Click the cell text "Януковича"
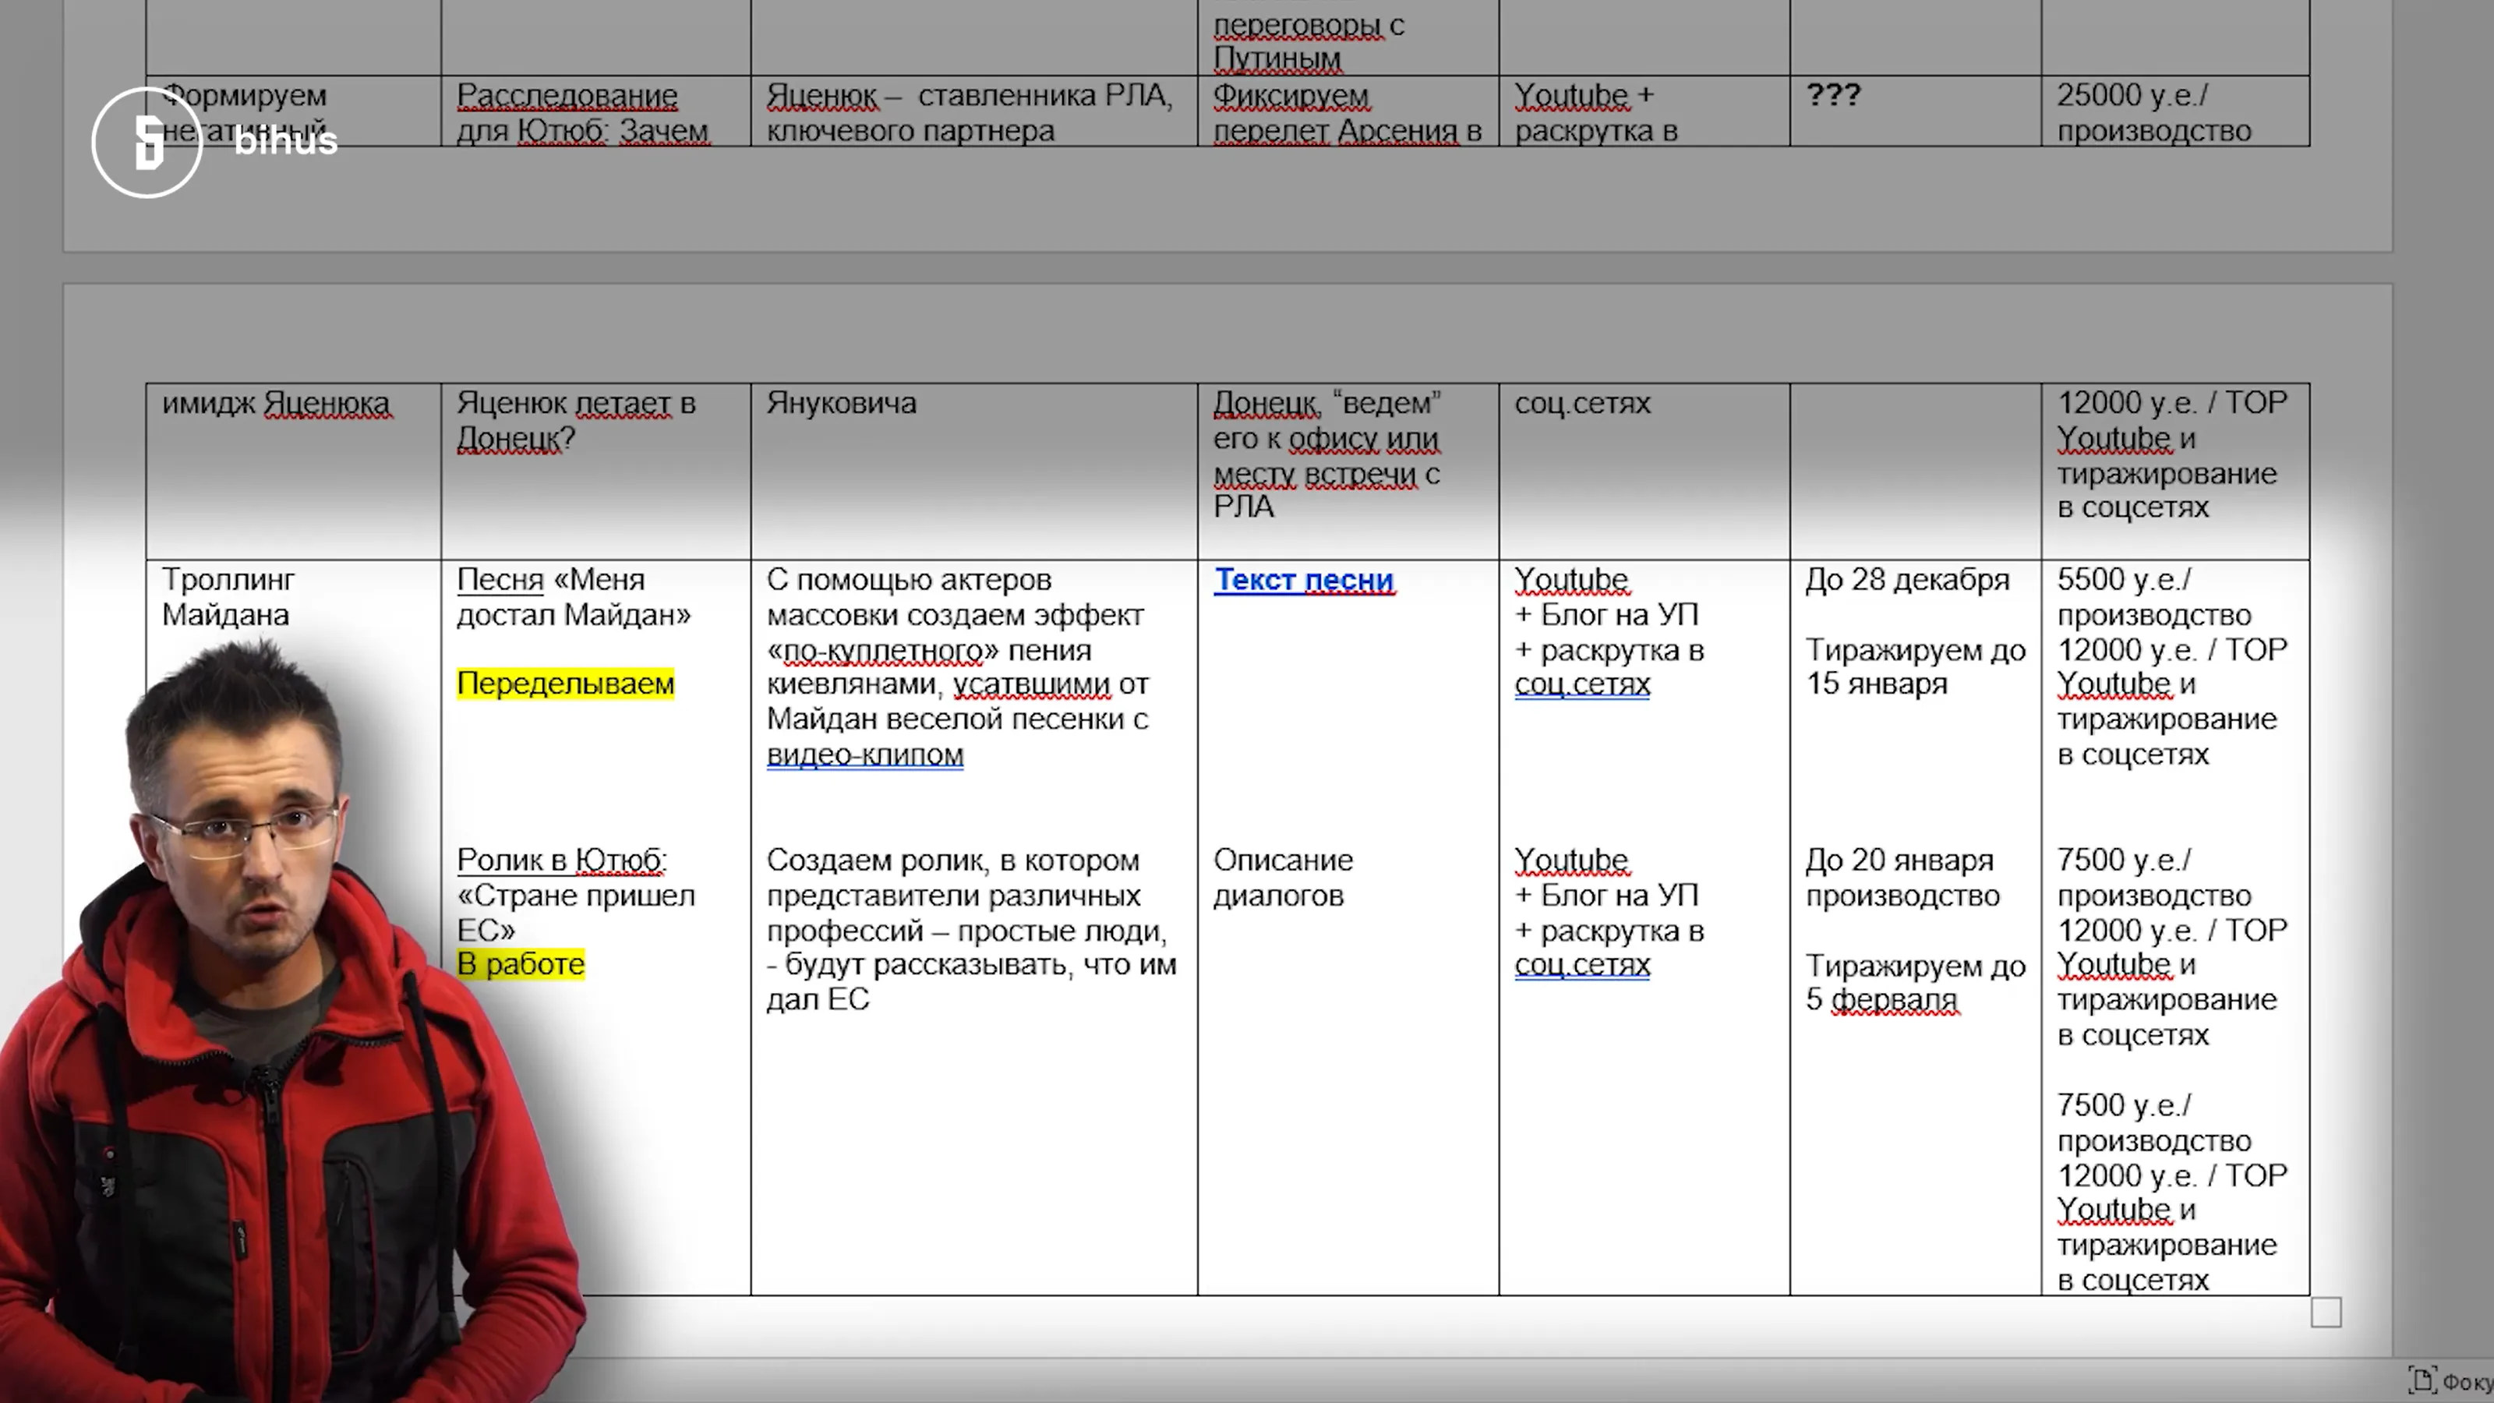 point(842,403)
